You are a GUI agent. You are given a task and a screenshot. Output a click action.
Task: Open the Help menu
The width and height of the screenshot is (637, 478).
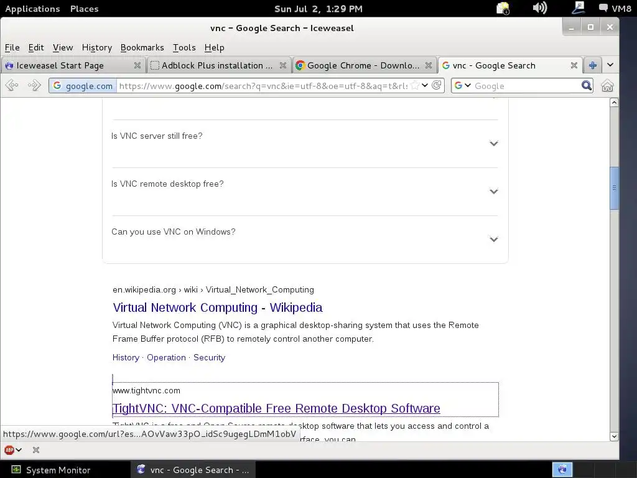[215, 47]
